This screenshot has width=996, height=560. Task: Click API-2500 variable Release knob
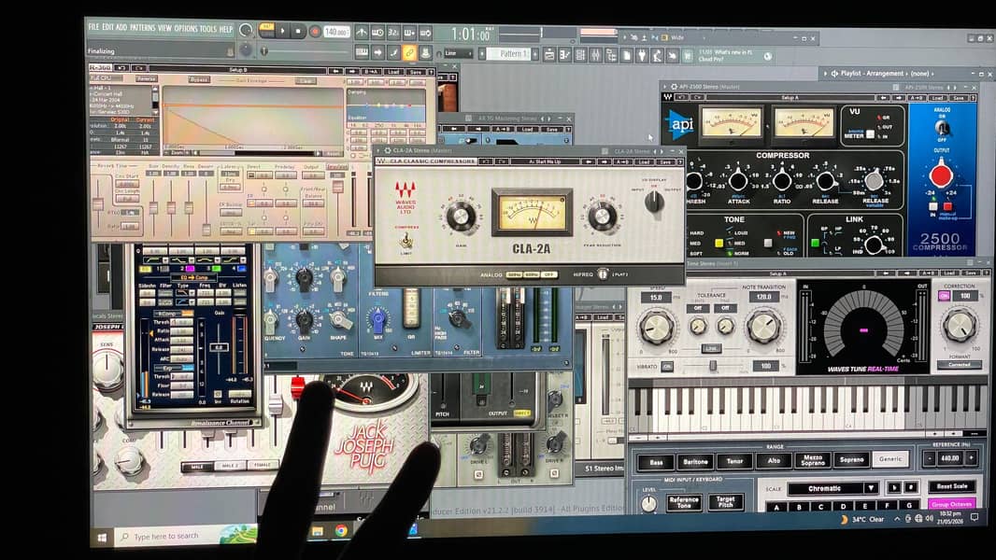coord(874,180)
